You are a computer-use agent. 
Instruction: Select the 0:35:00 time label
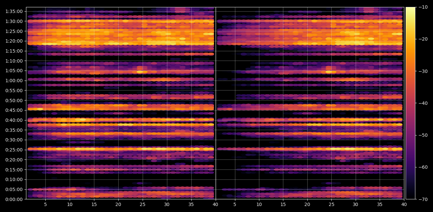pyautogui.click(x=14, y=130)
